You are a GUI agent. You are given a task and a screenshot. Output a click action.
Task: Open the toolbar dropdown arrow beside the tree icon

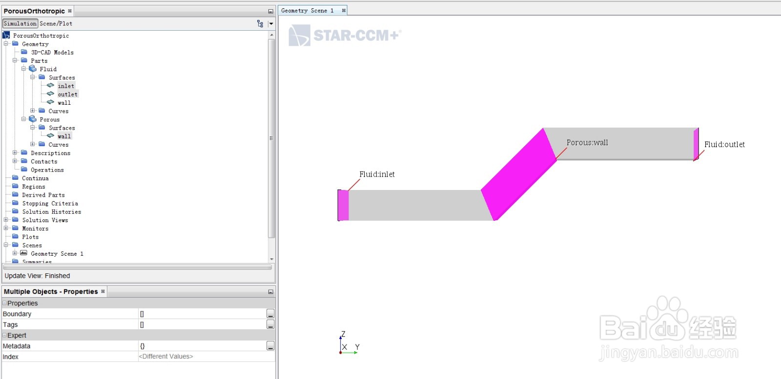click(271, 23)
